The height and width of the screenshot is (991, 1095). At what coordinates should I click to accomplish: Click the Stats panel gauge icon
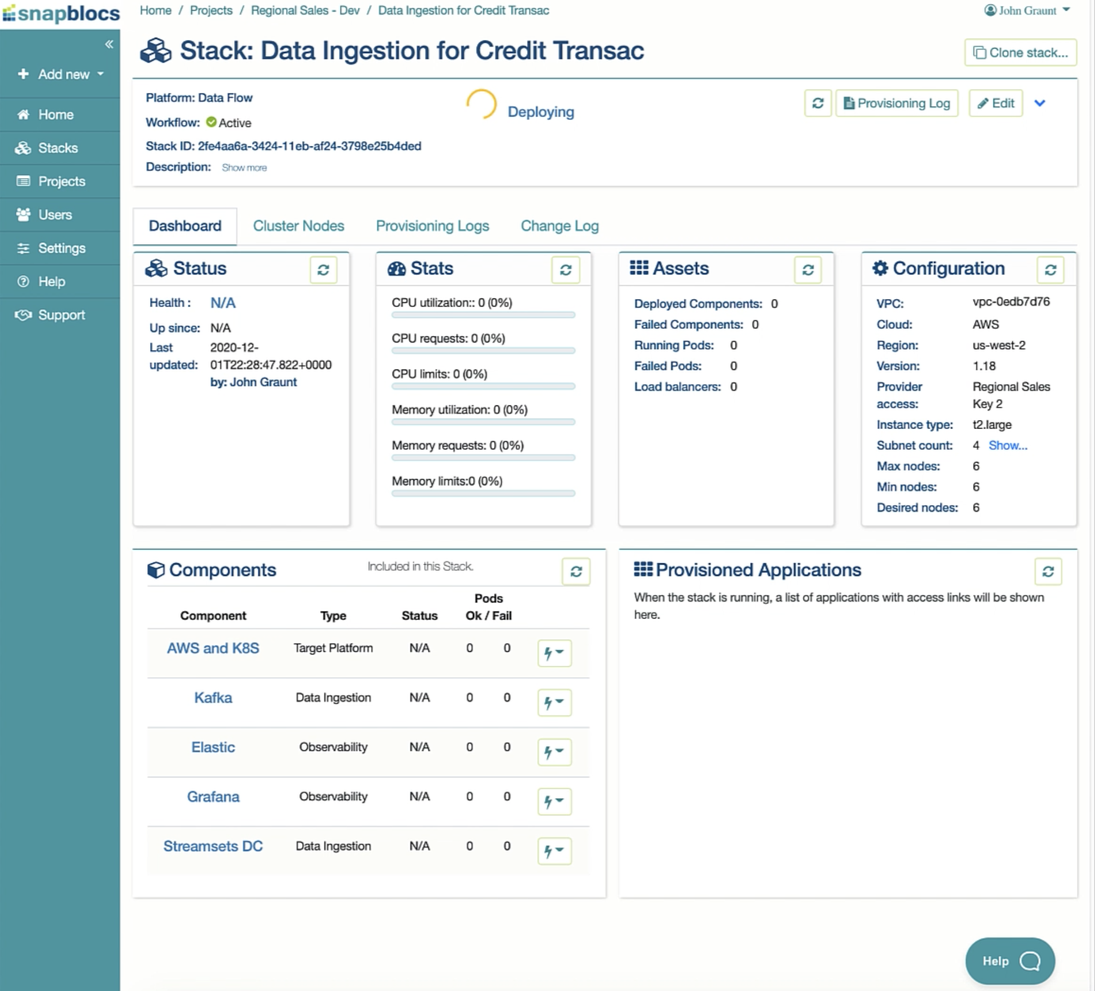(397, 269)
